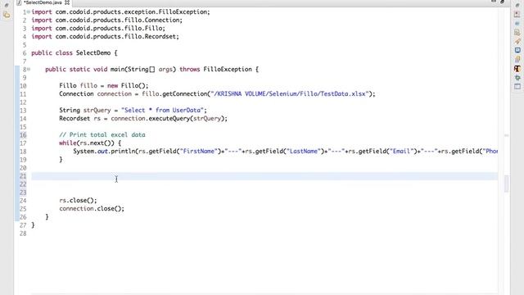Click the "LastName" string in println
524x295 pixels.
tap(304, 151)
